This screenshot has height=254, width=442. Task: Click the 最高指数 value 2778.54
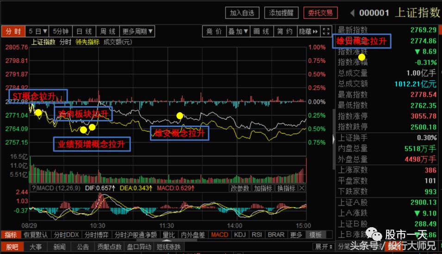(x=423, y=95)
